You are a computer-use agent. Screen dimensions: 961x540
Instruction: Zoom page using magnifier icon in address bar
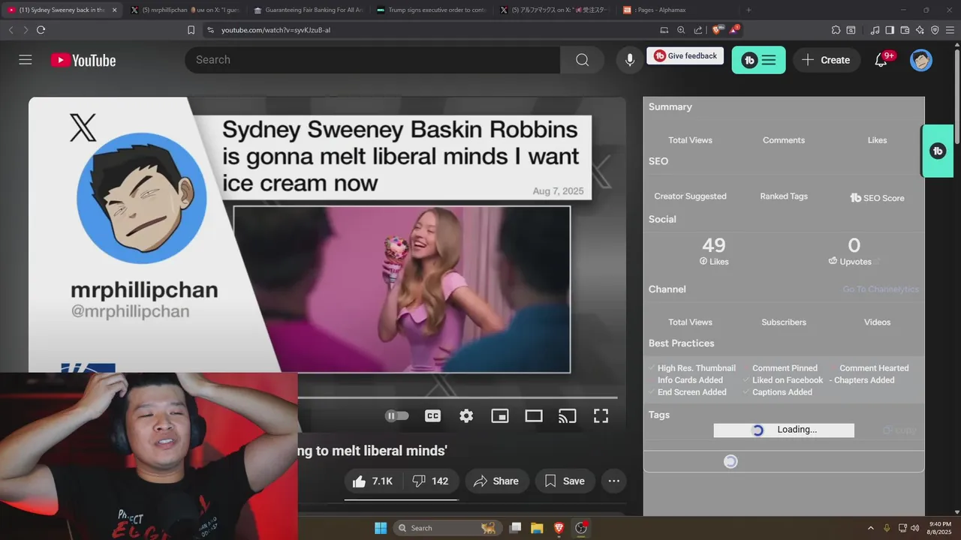coord(681,30)
